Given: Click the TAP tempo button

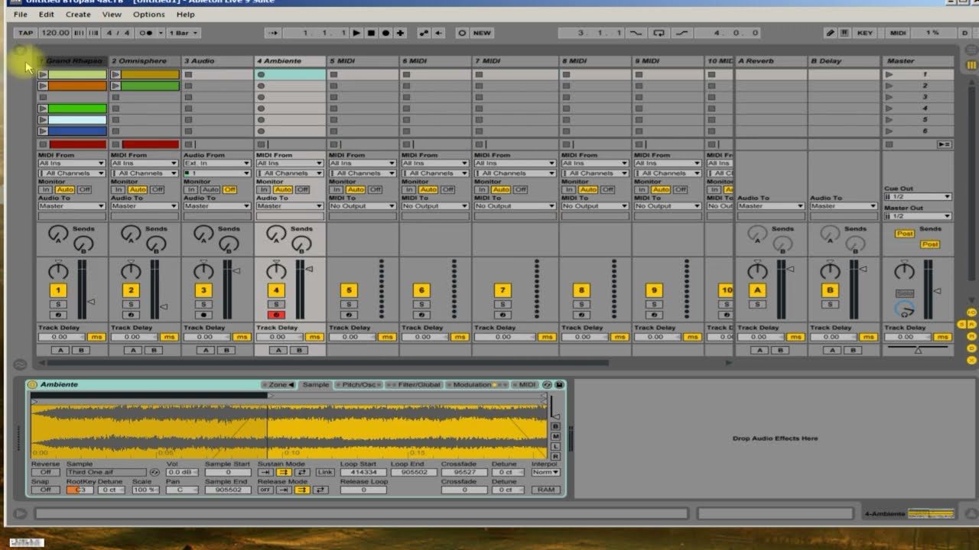Looking at the screenshot, I should pyautogui.click(x=26, y=33).
